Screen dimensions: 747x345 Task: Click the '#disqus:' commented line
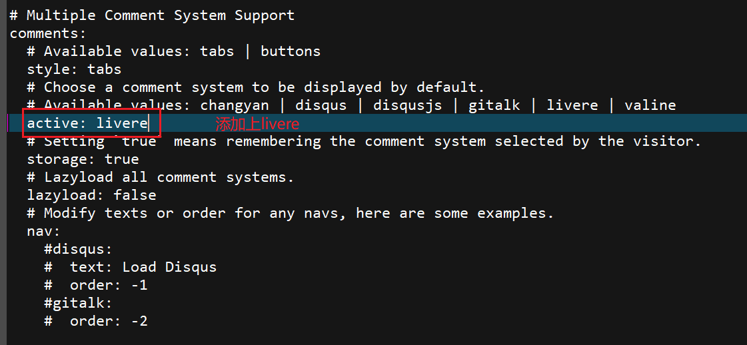pos(78,249)
